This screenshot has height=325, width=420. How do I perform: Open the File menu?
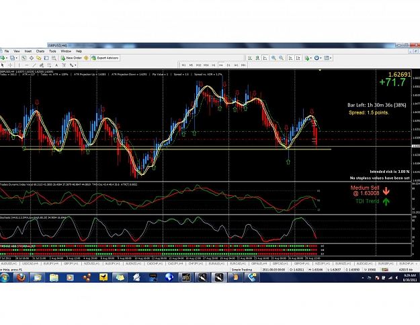tap(7, 51)
